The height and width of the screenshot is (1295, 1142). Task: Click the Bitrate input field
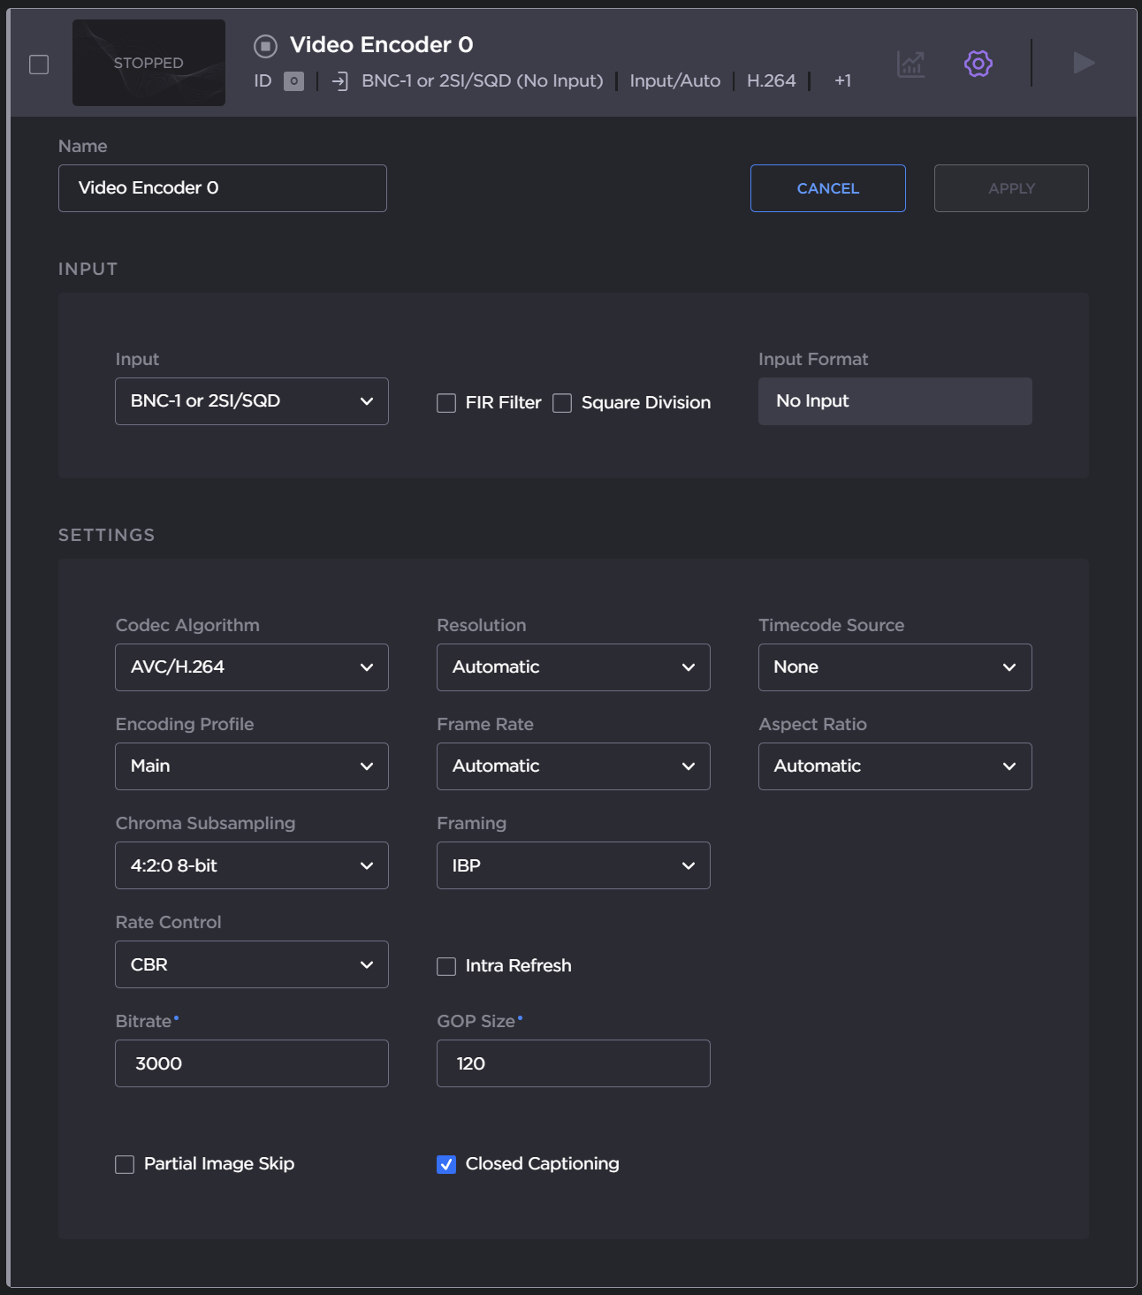coord(251,1063)
